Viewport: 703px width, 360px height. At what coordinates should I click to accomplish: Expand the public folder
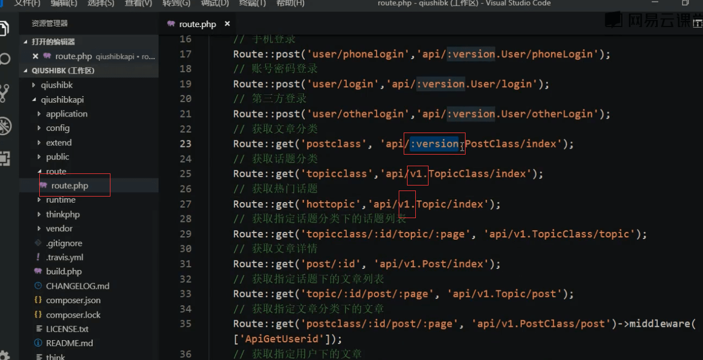57,157
